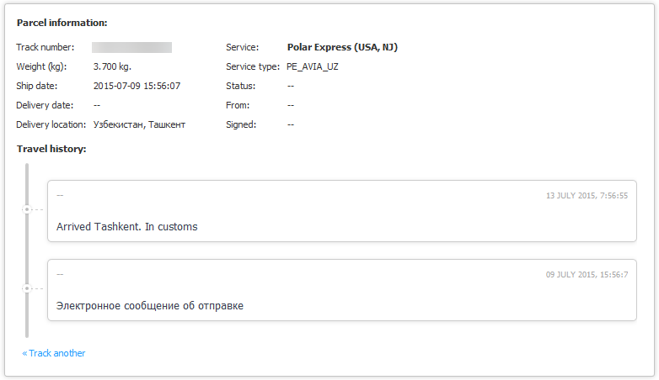Click the Polar Express (USA, NJ) service name

tap(342, 47)
